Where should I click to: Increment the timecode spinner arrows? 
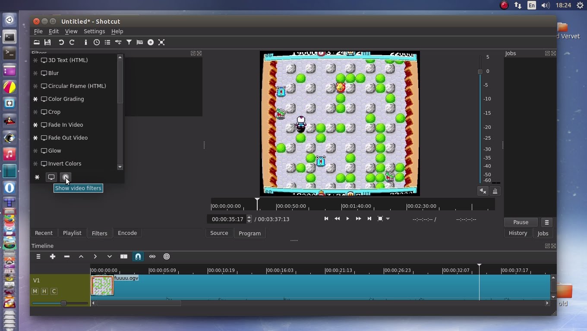click(x=249, y=217)
